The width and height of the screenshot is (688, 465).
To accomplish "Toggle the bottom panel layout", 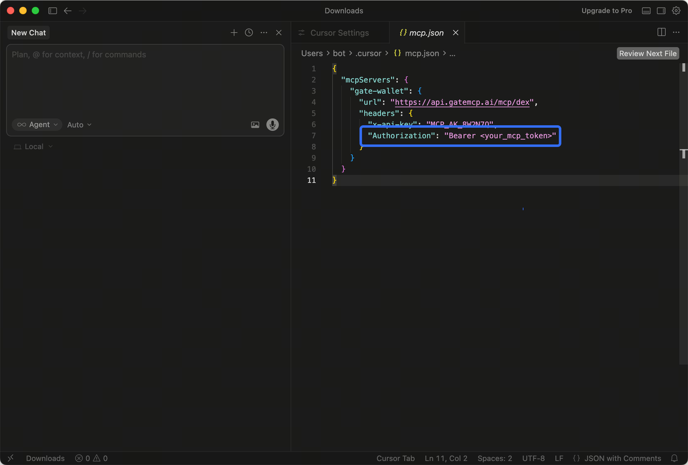I will pyautogui.click(x=647, y=11).
